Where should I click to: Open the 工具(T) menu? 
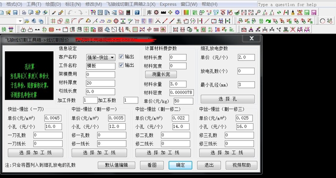pos(34,4)
